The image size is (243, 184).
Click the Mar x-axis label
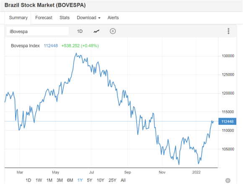click(x=20, y=172)
